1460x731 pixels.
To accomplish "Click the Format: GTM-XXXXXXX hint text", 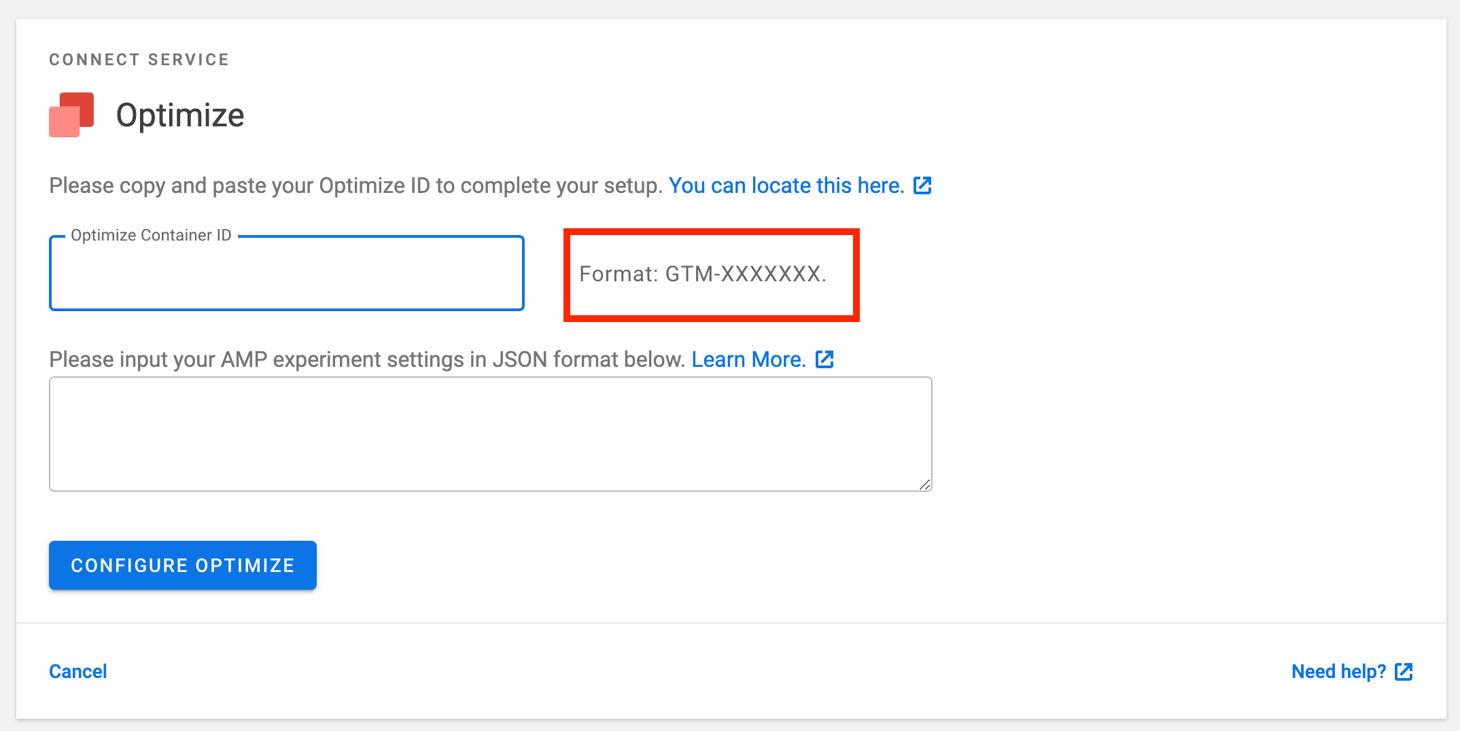I will [x=703, y=274].
